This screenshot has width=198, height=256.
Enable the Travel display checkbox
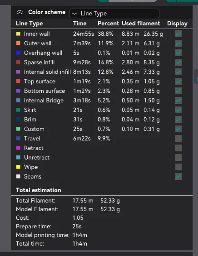(178, 139)
